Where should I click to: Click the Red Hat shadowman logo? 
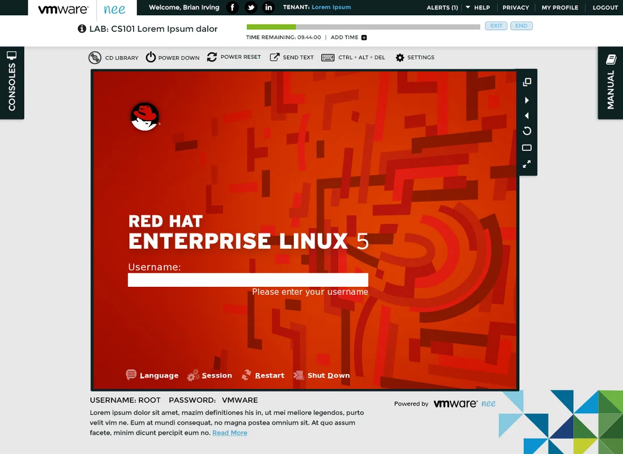pyautogui.click(x=145, y=117)
